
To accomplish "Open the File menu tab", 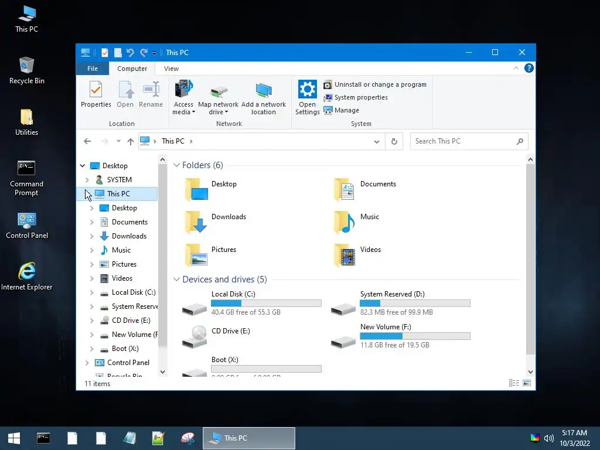I will (93, 69).
